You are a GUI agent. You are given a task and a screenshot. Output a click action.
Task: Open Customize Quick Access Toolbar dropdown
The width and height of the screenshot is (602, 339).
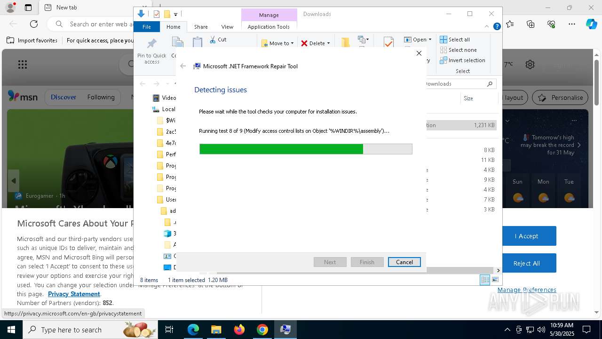175,15
